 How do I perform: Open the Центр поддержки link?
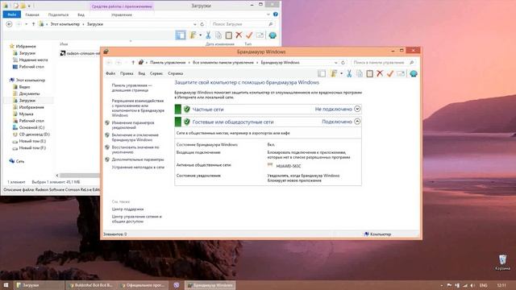coord(127,209)
